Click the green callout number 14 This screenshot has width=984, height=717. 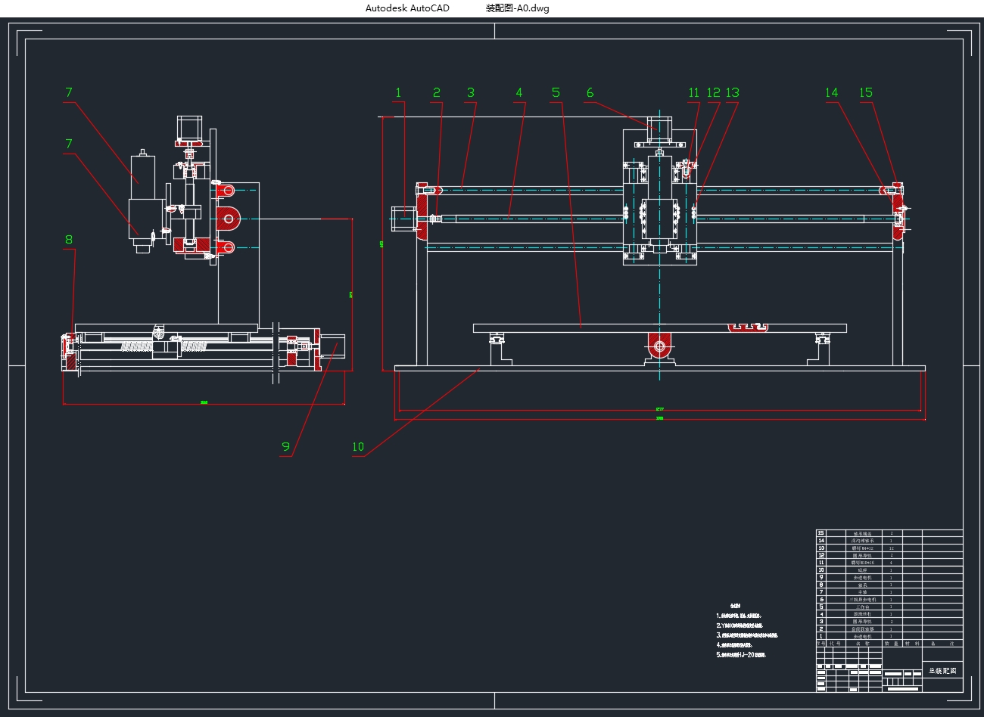point(831,93)
